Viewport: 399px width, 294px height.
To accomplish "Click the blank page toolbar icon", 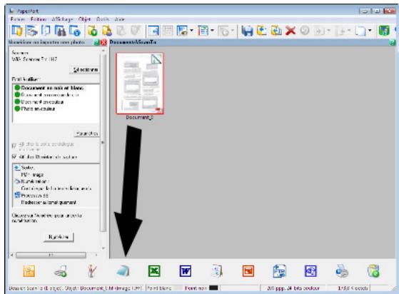I will (360, 31).
